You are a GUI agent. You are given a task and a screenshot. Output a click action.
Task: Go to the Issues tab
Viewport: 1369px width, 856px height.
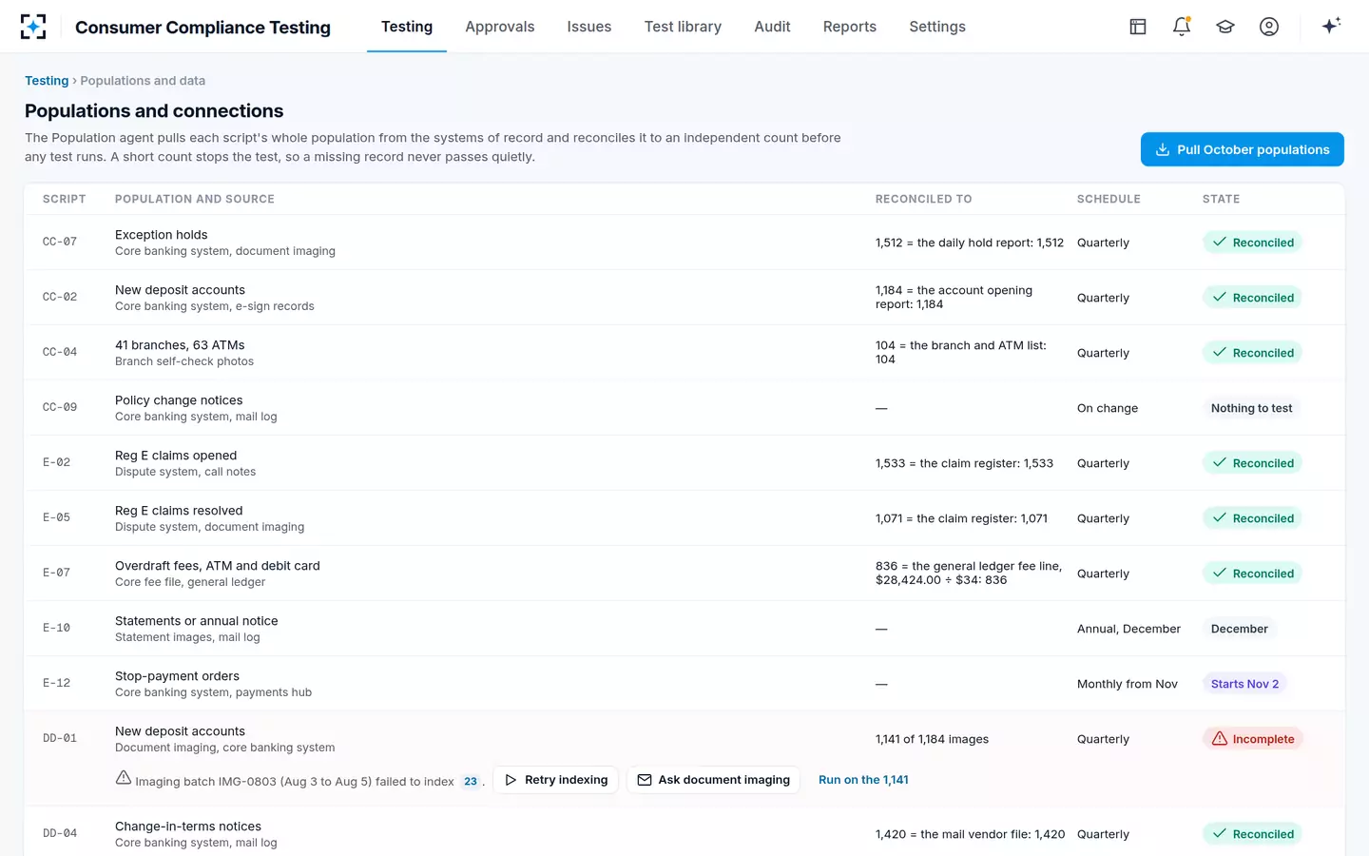(589, 27)
